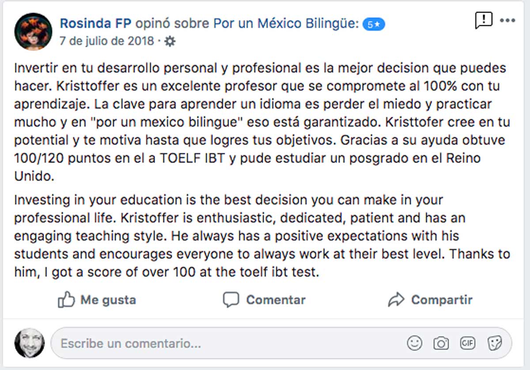Image resolution: width=530 pixels, height=370 pixels.
Task: Open the 7 de julio de 2018 timestamp
Action: pos(107,42)
